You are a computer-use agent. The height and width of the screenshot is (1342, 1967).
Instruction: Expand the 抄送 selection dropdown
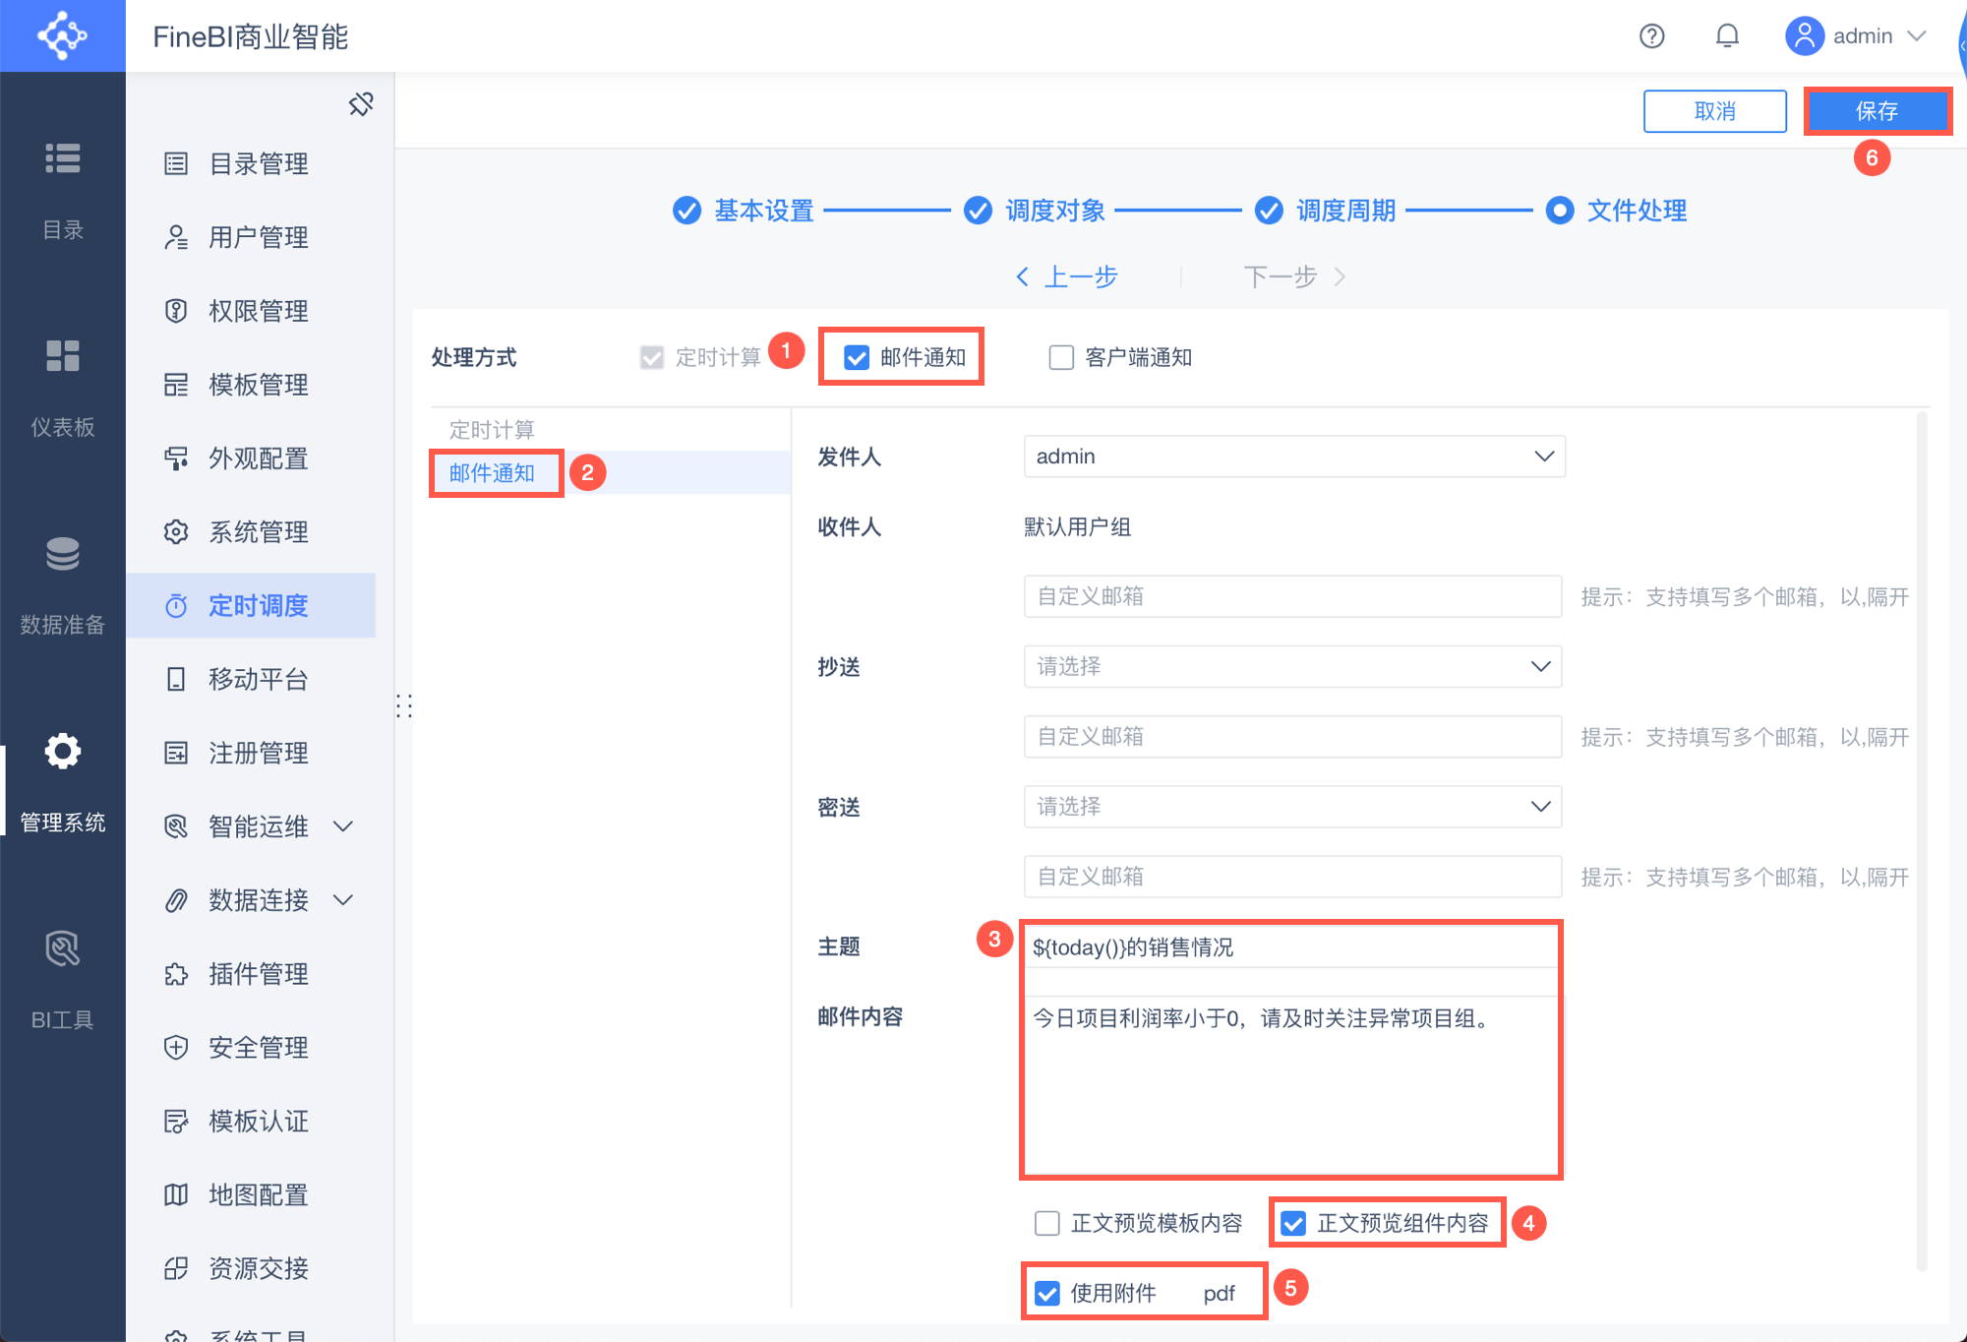[x=1293, y=667]
